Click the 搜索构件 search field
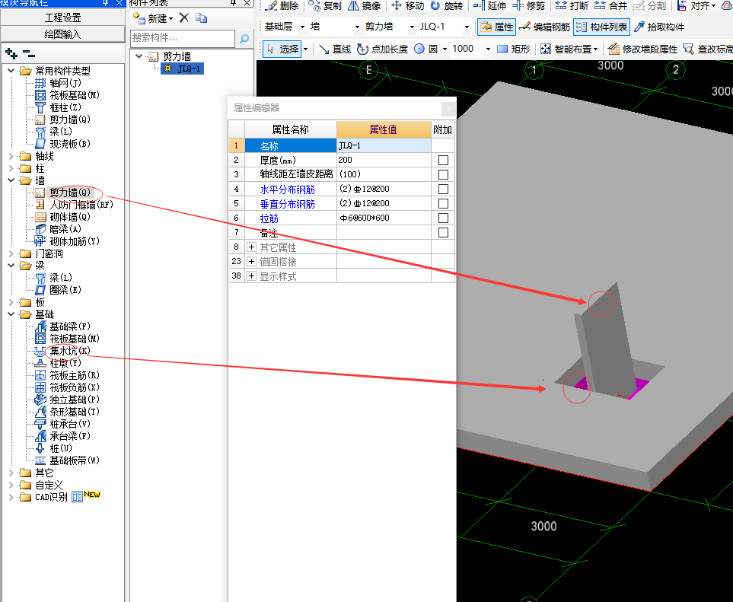The image size is (733, 602). [183, 38]
